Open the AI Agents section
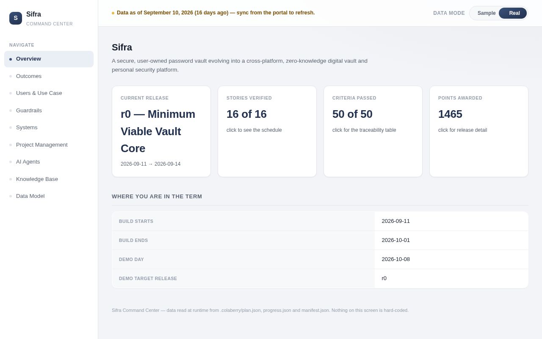The width and height of the screenshot is (542, 339). point(49,162)
